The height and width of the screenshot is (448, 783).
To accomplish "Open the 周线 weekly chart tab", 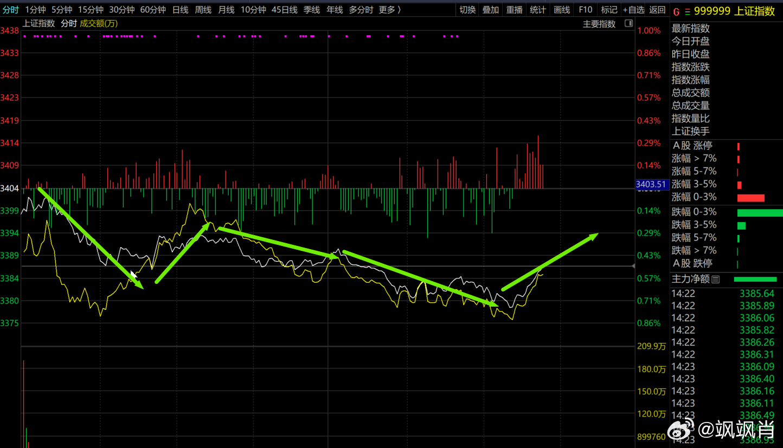I will 203,10.
